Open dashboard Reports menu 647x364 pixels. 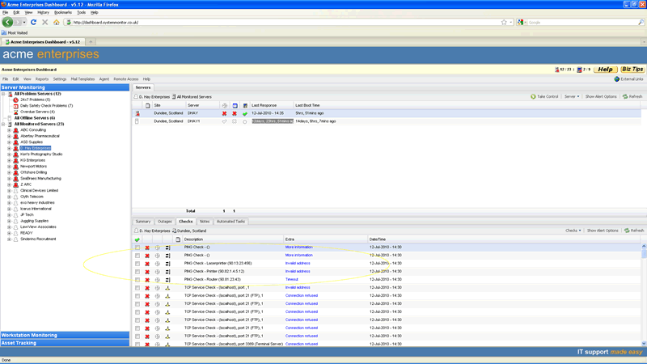coord(42,78)
